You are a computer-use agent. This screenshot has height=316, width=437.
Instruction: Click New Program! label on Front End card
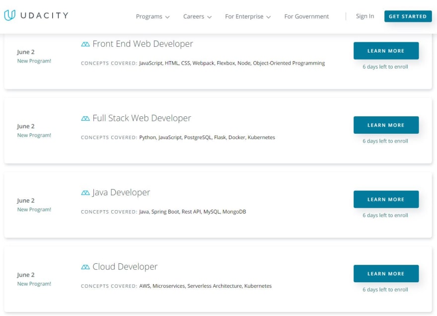tap(34, 61)
